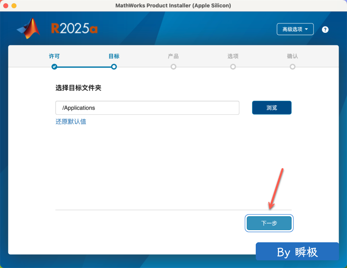Click the current 目标 step circle
Image resolution: width=347 pixels, height=268 pixels.
(114, 67)
